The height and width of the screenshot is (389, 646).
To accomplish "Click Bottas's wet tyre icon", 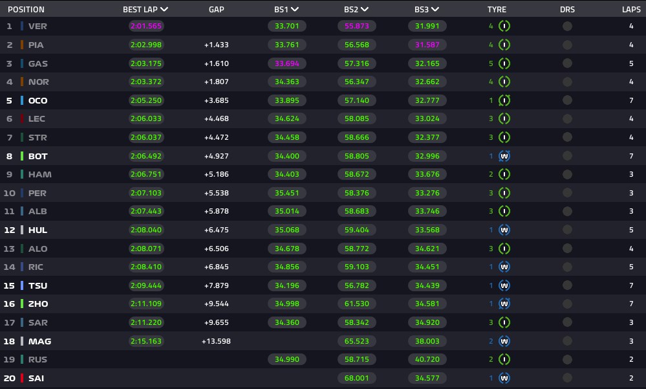I will pyautogui.click(x=504, y=156).
